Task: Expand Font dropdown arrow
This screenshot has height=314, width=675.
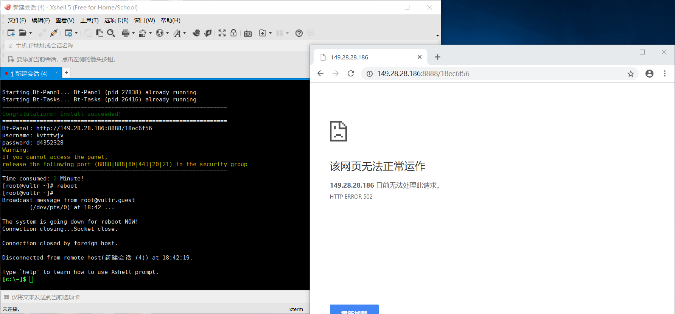Action: click(185, 33)
